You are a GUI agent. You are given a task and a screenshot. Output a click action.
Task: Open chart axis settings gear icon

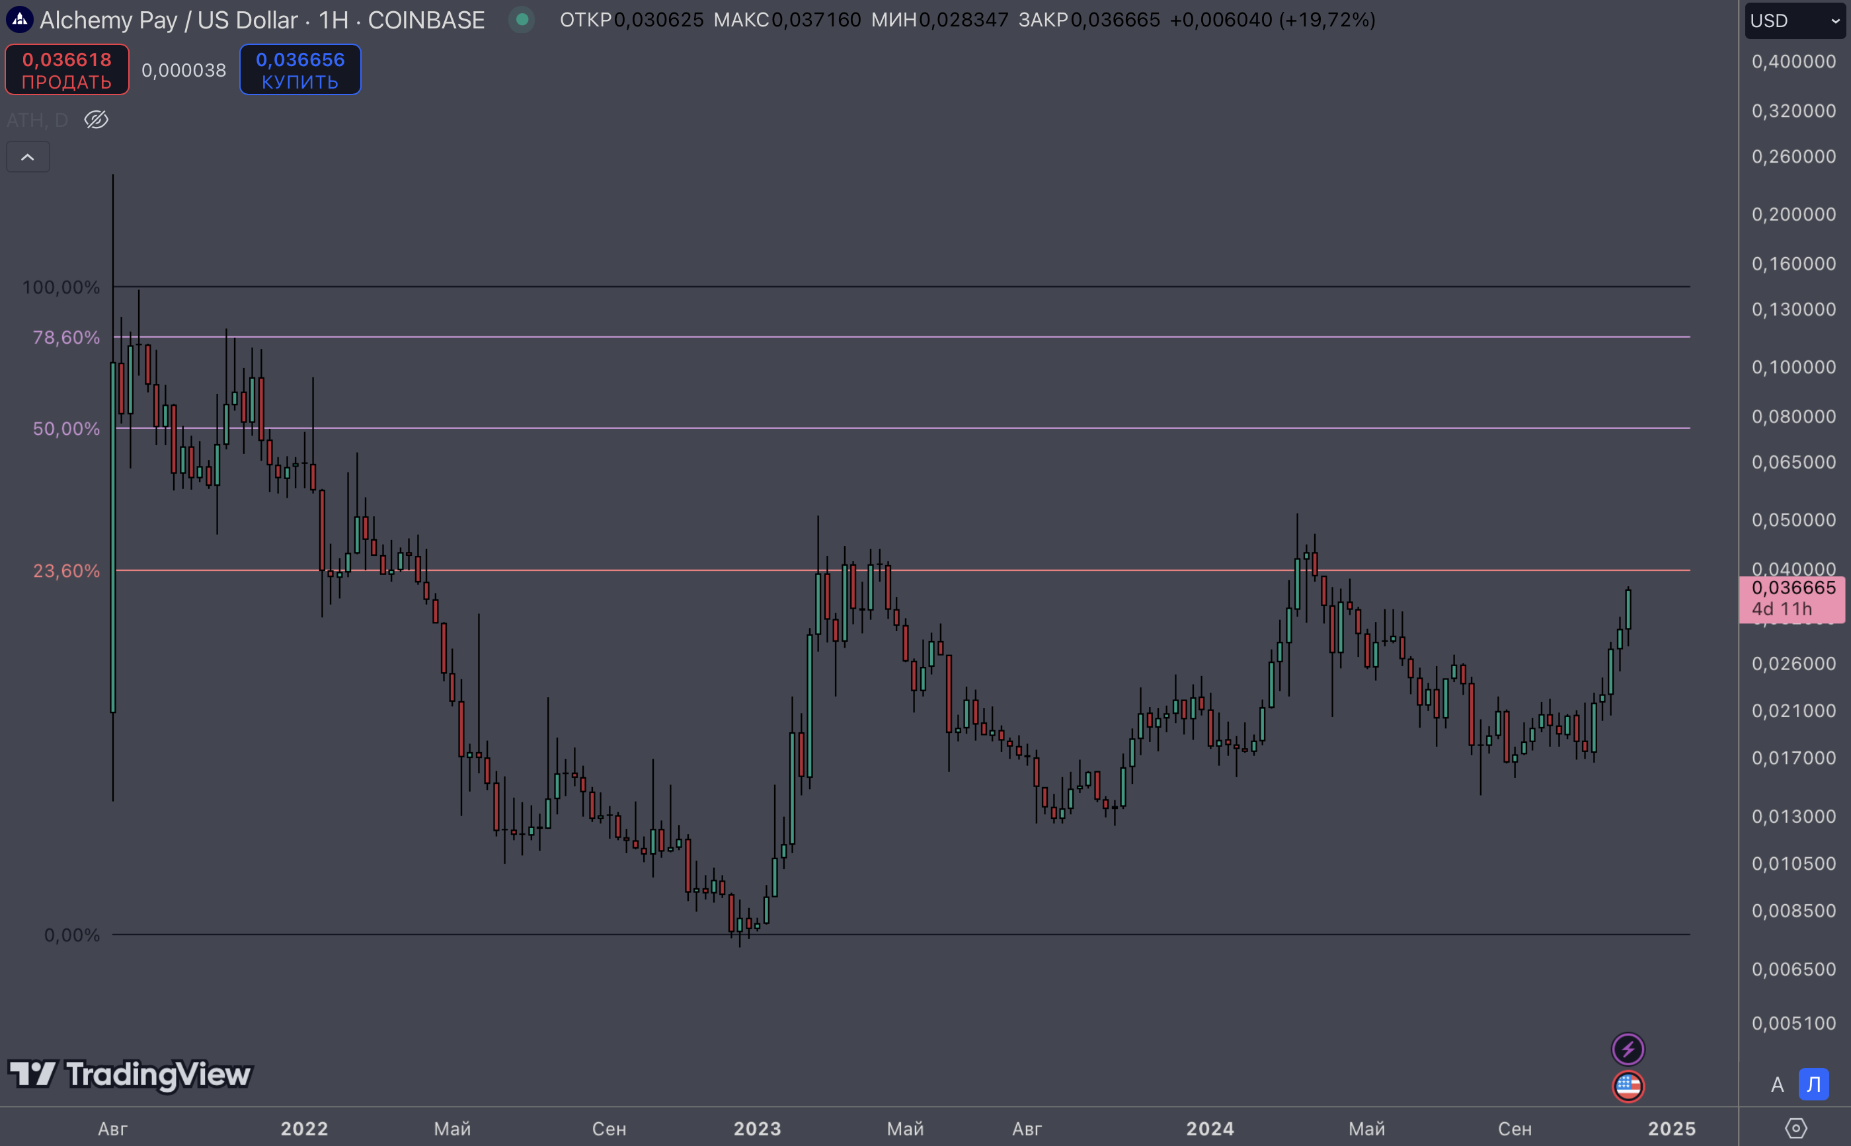point(1795,1127)
